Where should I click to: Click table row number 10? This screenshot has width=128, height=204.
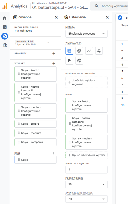(x=123, y=105)
